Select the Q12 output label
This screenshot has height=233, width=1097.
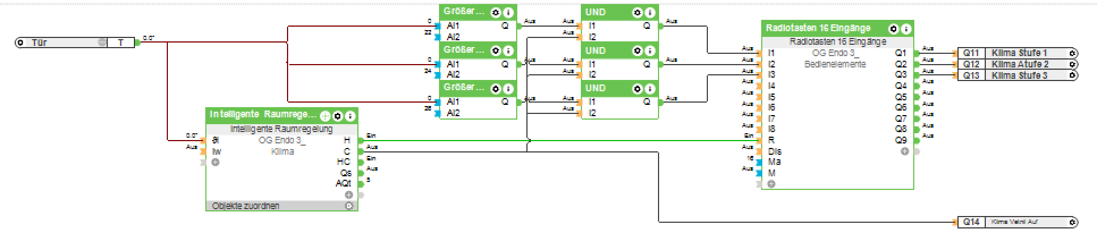coord(971,64)
